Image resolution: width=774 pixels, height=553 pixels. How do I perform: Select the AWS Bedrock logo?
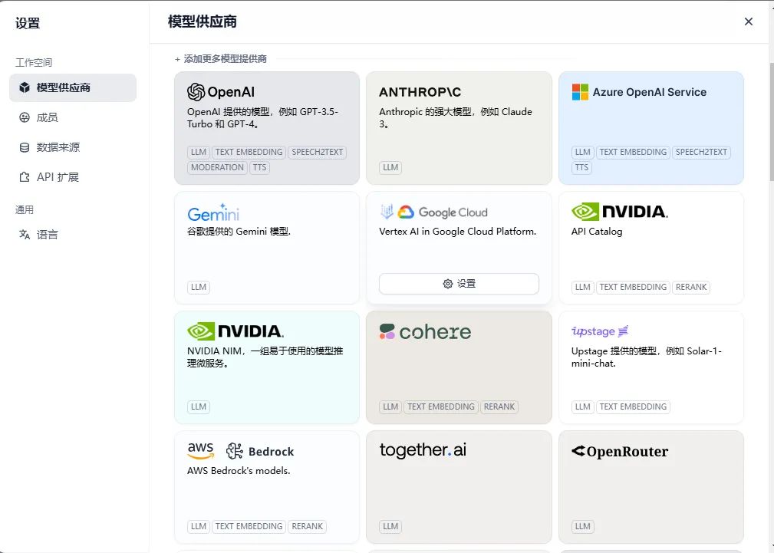240,452
